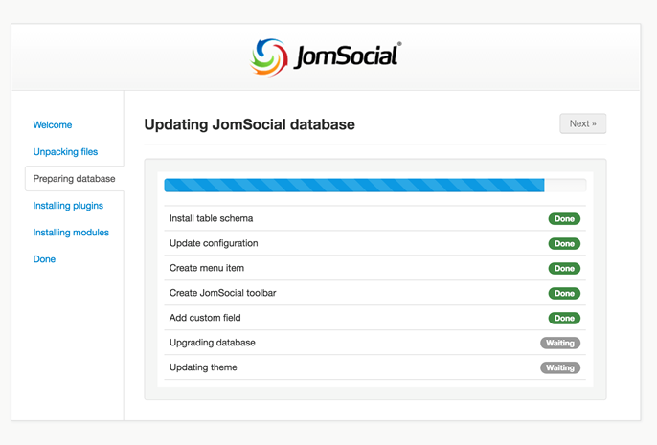Click the Updating JomSocial database heading

pyautogui.click(x=249, y=124)
